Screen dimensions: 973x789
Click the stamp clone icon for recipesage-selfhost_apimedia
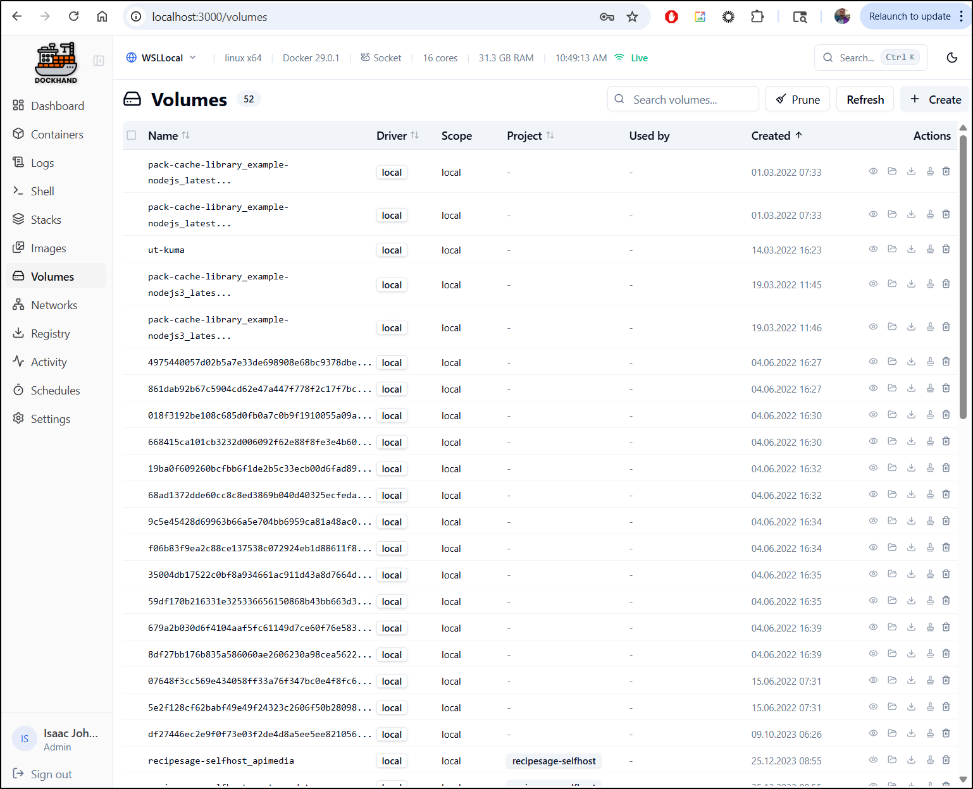click(930, 760)
